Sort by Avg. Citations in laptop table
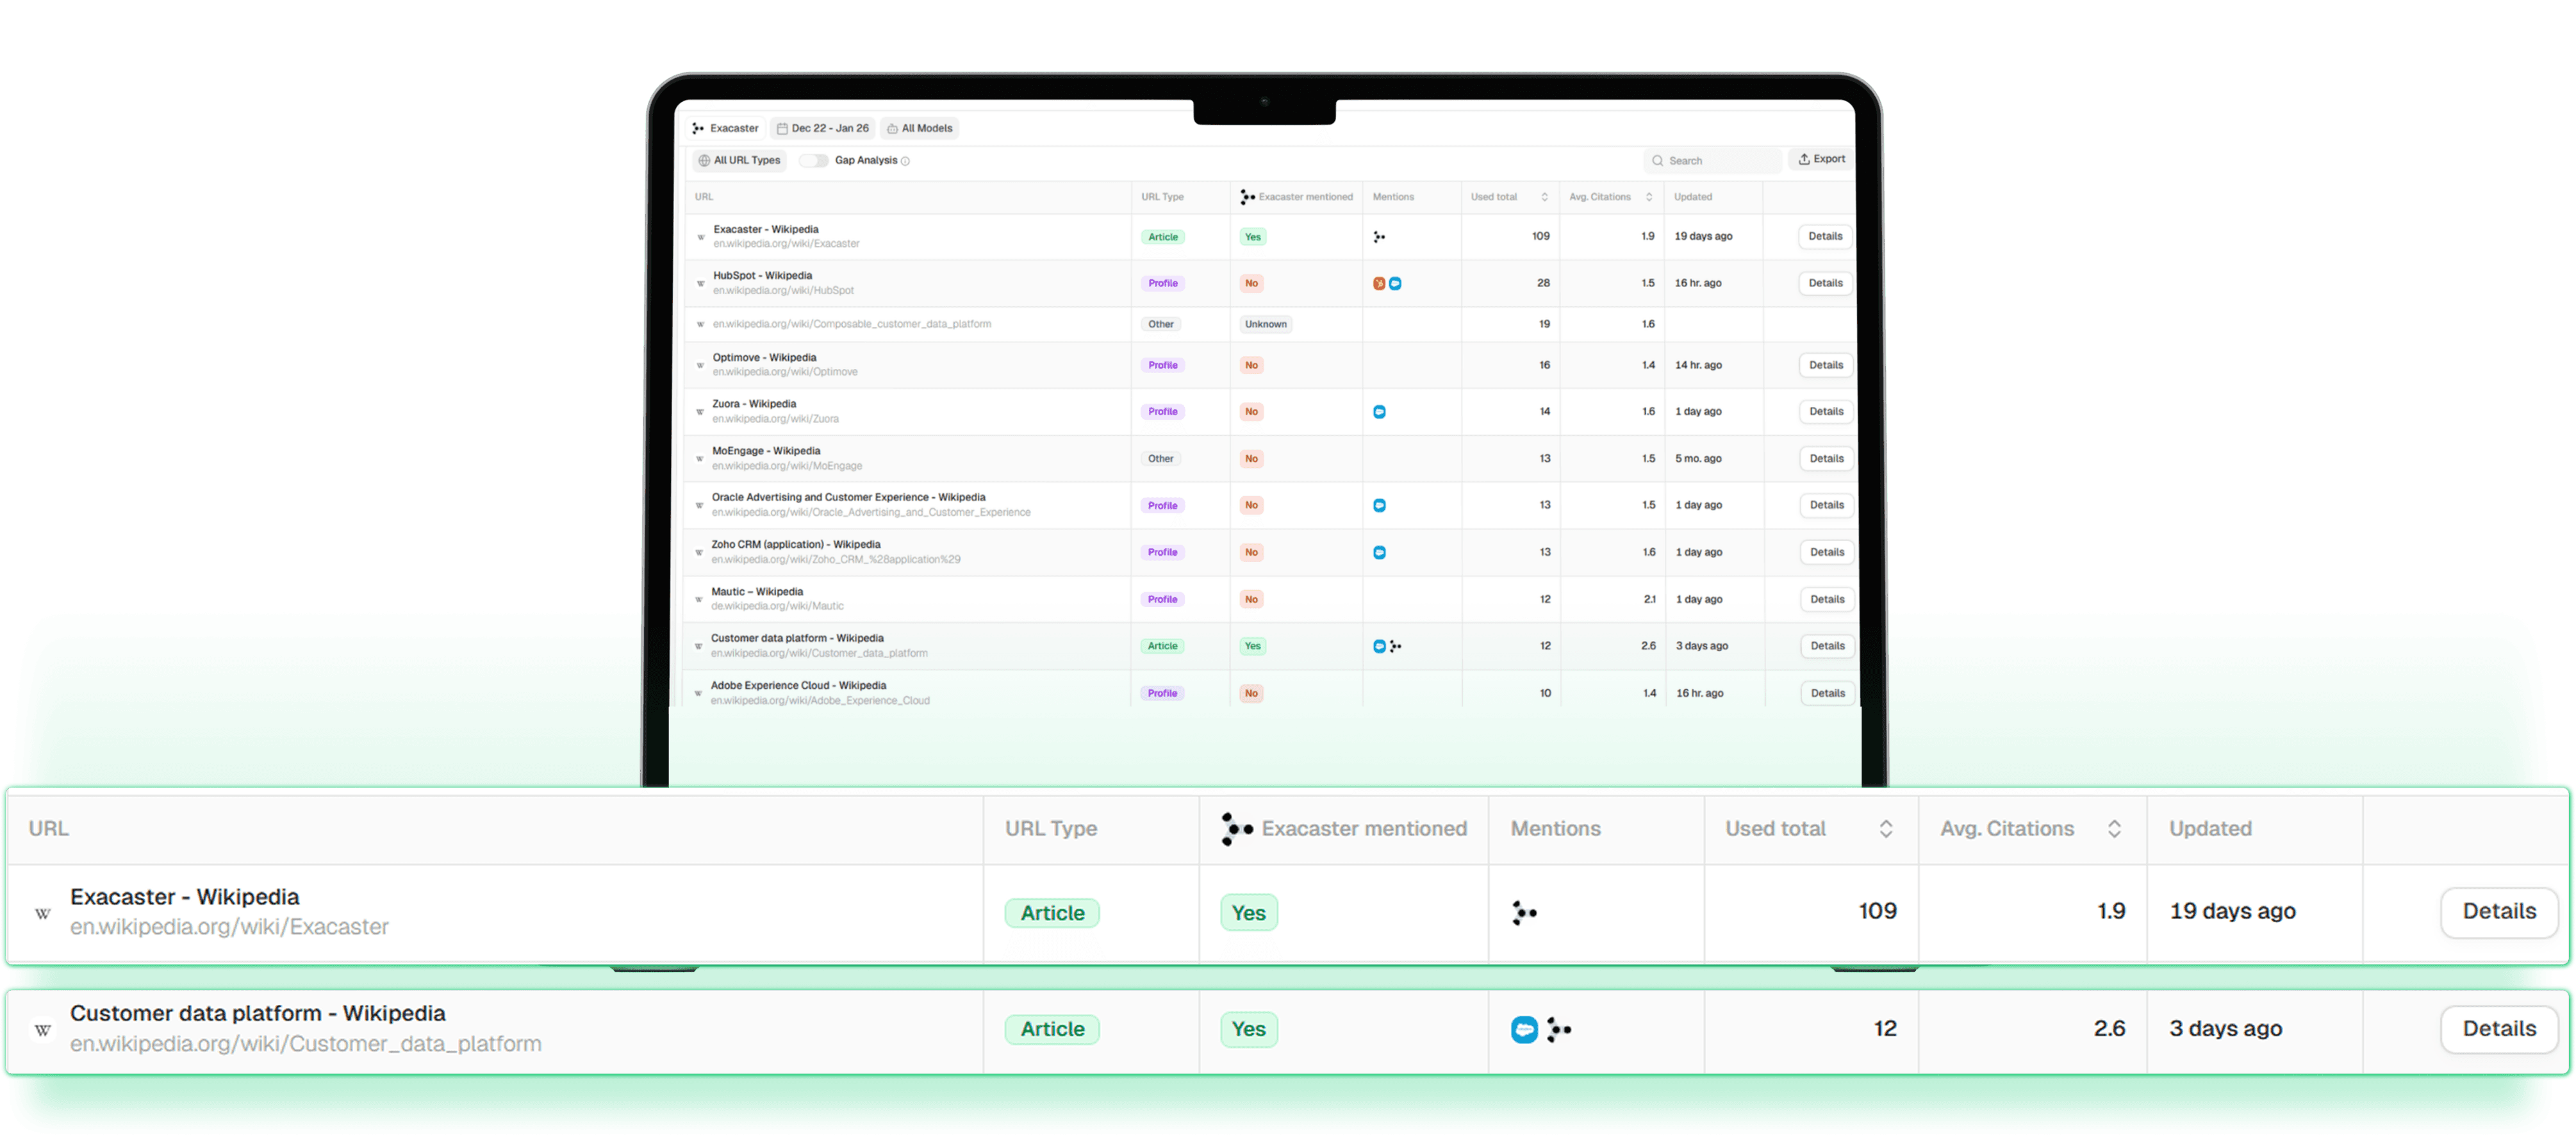2576x1142 pixels. (1649, 198)
